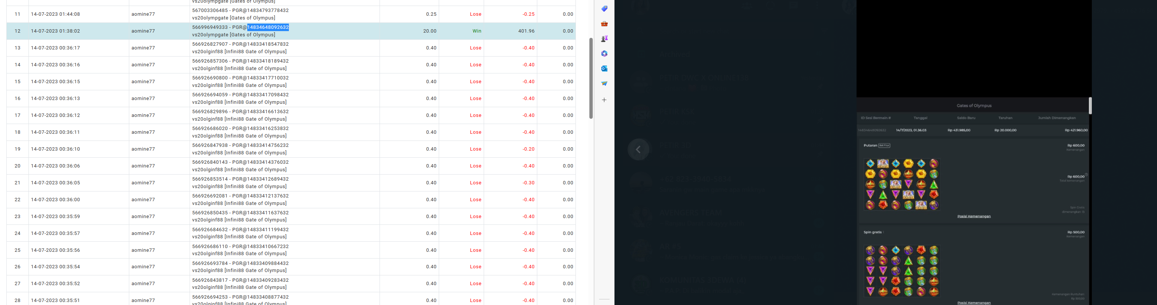Click the Putaran symbol grid thumbnail
This screenshot has height=305, width=1157.
(902, 184)
